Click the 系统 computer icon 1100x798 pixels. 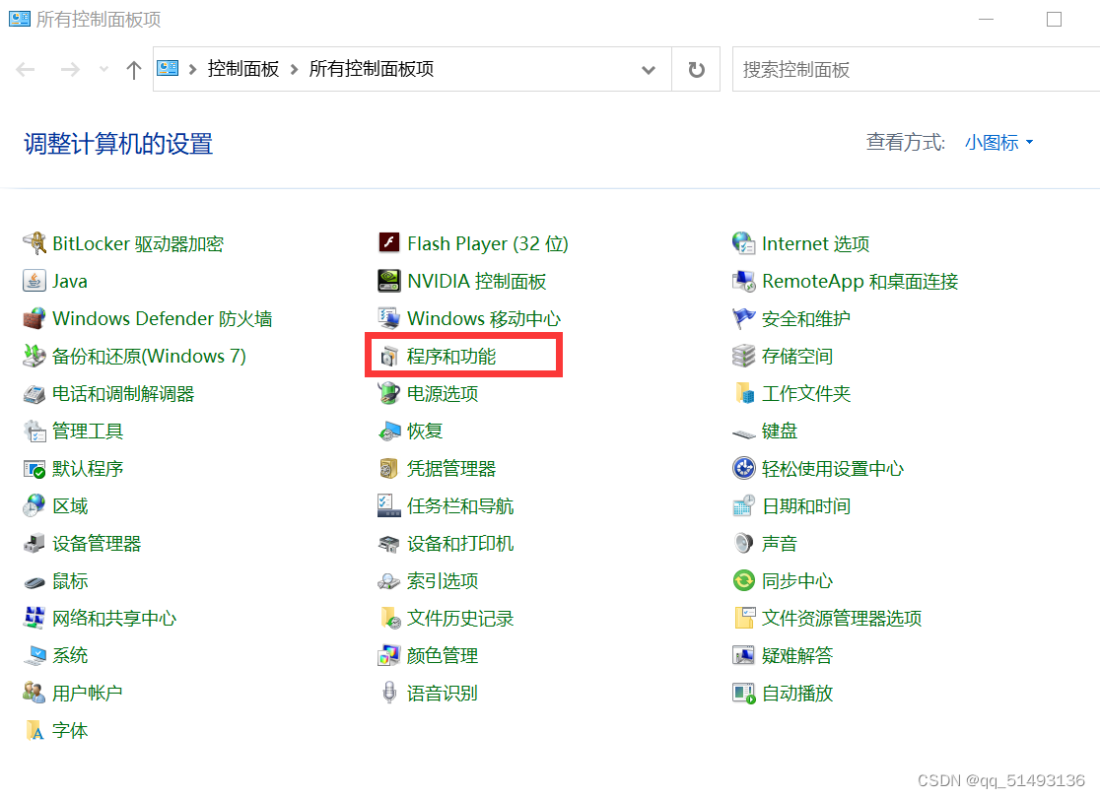[34, 656]
